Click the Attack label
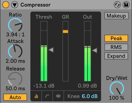The width and height of the screenshot is (132, 103). point(15,41)
